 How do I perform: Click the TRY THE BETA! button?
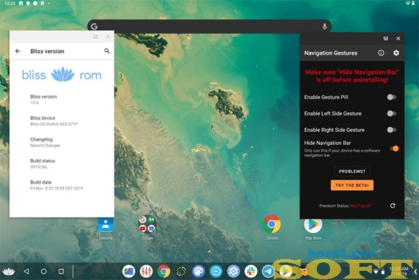coord(352,185)
